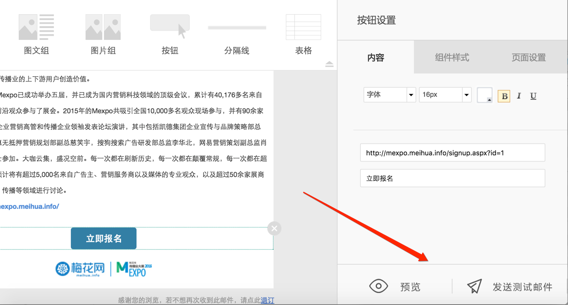Select the 图片组 image group component
This screenshot has height=305, width=568.
pos(103,27)
